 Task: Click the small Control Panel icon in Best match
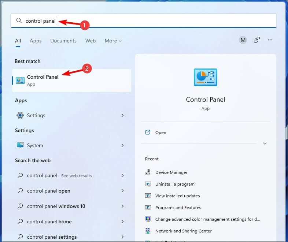pyautogui.click(x=20, y=80)
